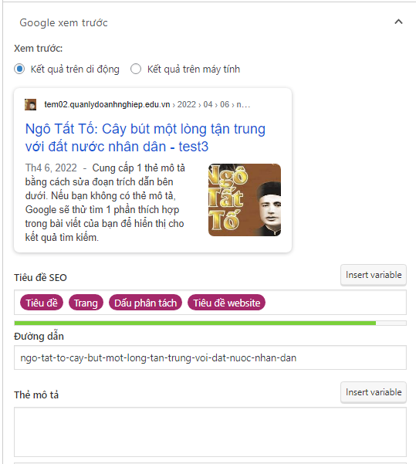The image size is (416, 464).
Task: Open Insert variable for 'Tiêu đề SEO'
Action: point(374,275)
